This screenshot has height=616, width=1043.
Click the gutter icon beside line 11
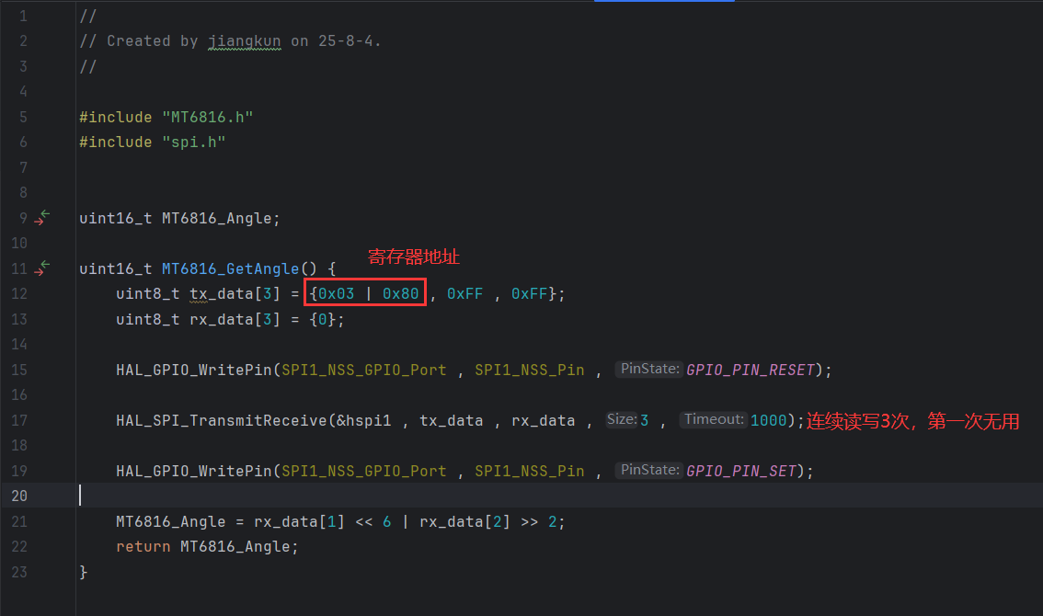tap(42, 268)
